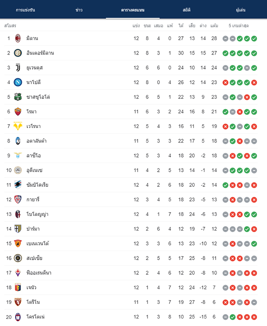267x326 pixels.
Task: Open the การแข่งขัน tab
Action: click(25, 10)
